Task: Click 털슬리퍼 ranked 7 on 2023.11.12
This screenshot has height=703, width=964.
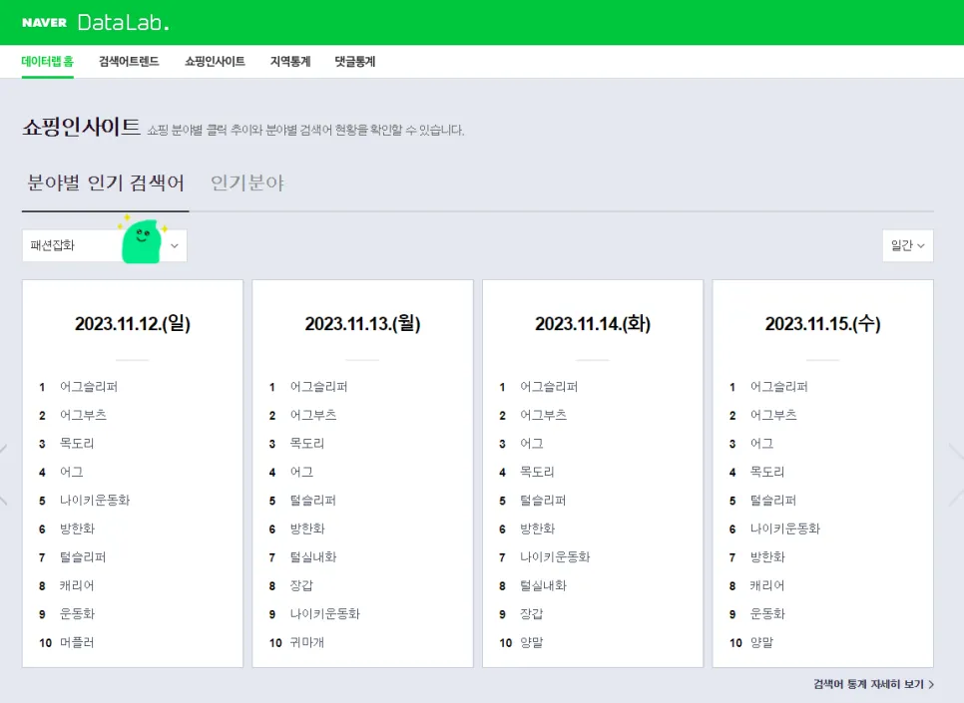Action: (83, 556)
